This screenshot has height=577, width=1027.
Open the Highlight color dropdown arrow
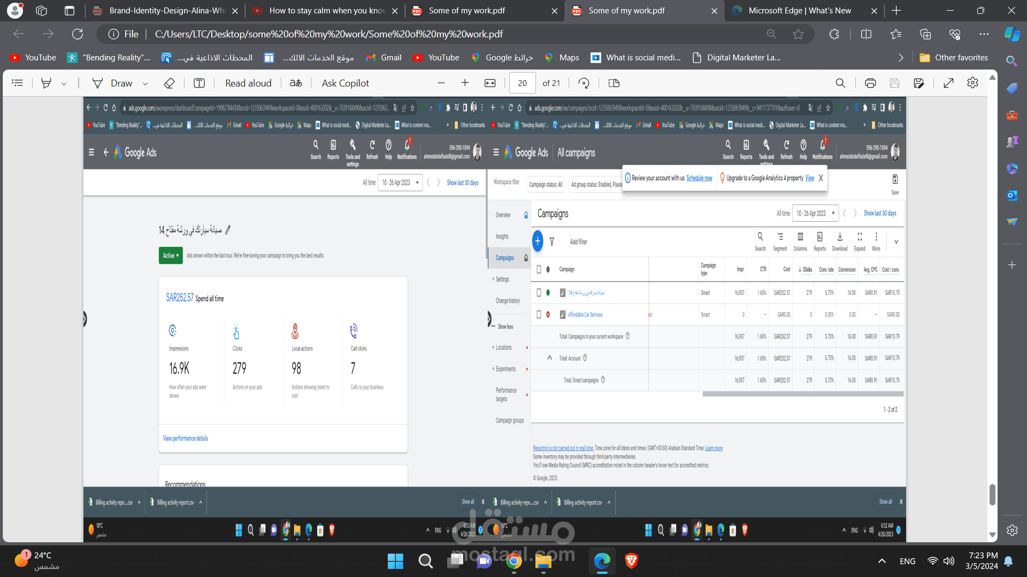point(64,83)
